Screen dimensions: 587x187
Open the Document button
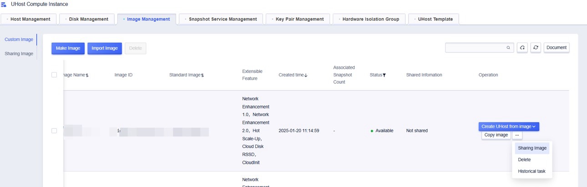click(x=557, y=47)
